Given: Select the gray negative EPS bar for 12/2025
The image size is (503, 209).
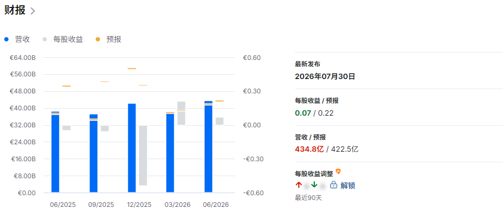Looking at the screenshot, I should coord(143,155).
